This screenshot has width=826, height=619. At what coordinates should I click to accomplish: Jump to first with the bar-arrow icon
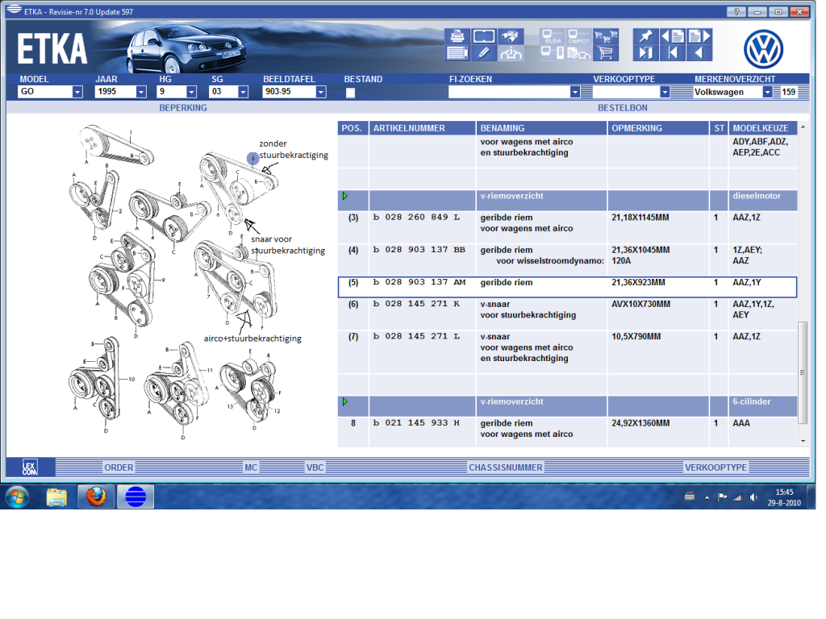click(x=673, y=52)
